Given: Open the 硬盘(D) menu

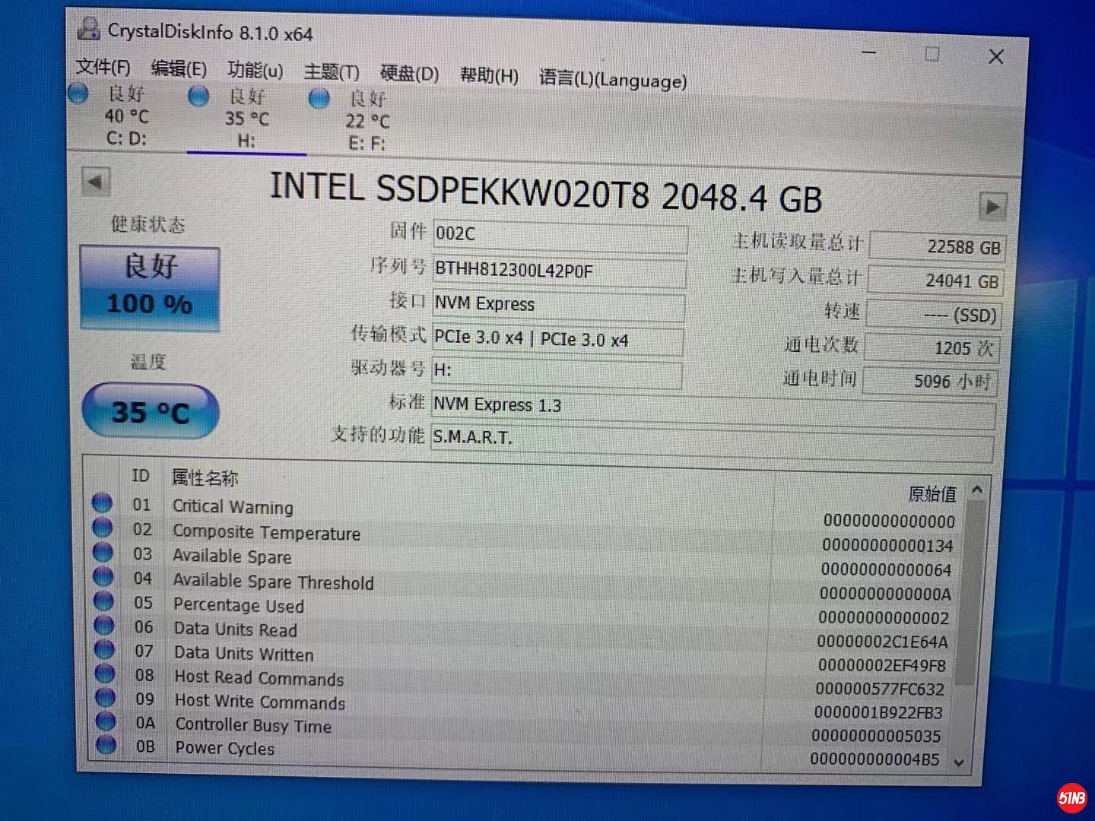Looking at the screenshot, I should pyautogui.click(x=409, y=74).
